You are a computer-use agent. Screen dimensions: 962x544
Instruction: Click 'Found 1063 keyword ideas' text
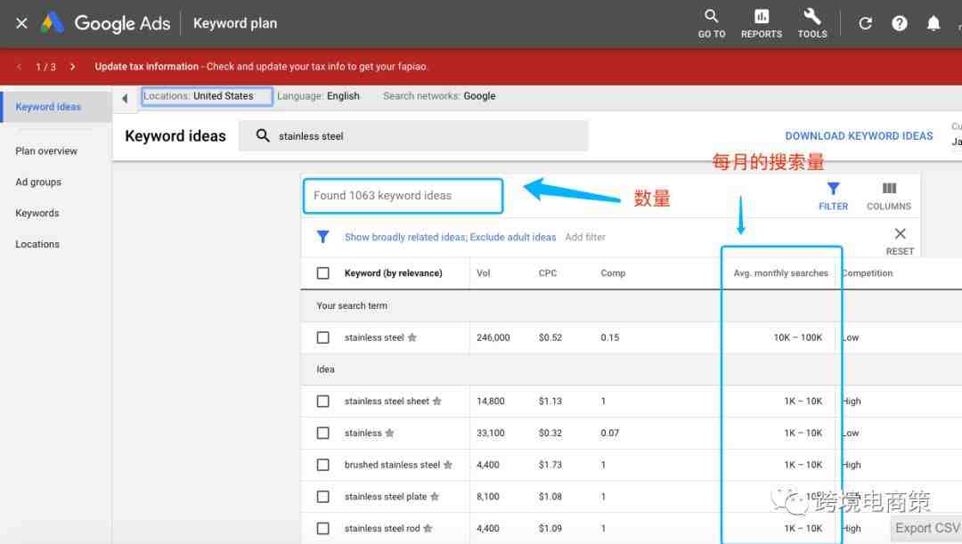(x=383, y=196)
